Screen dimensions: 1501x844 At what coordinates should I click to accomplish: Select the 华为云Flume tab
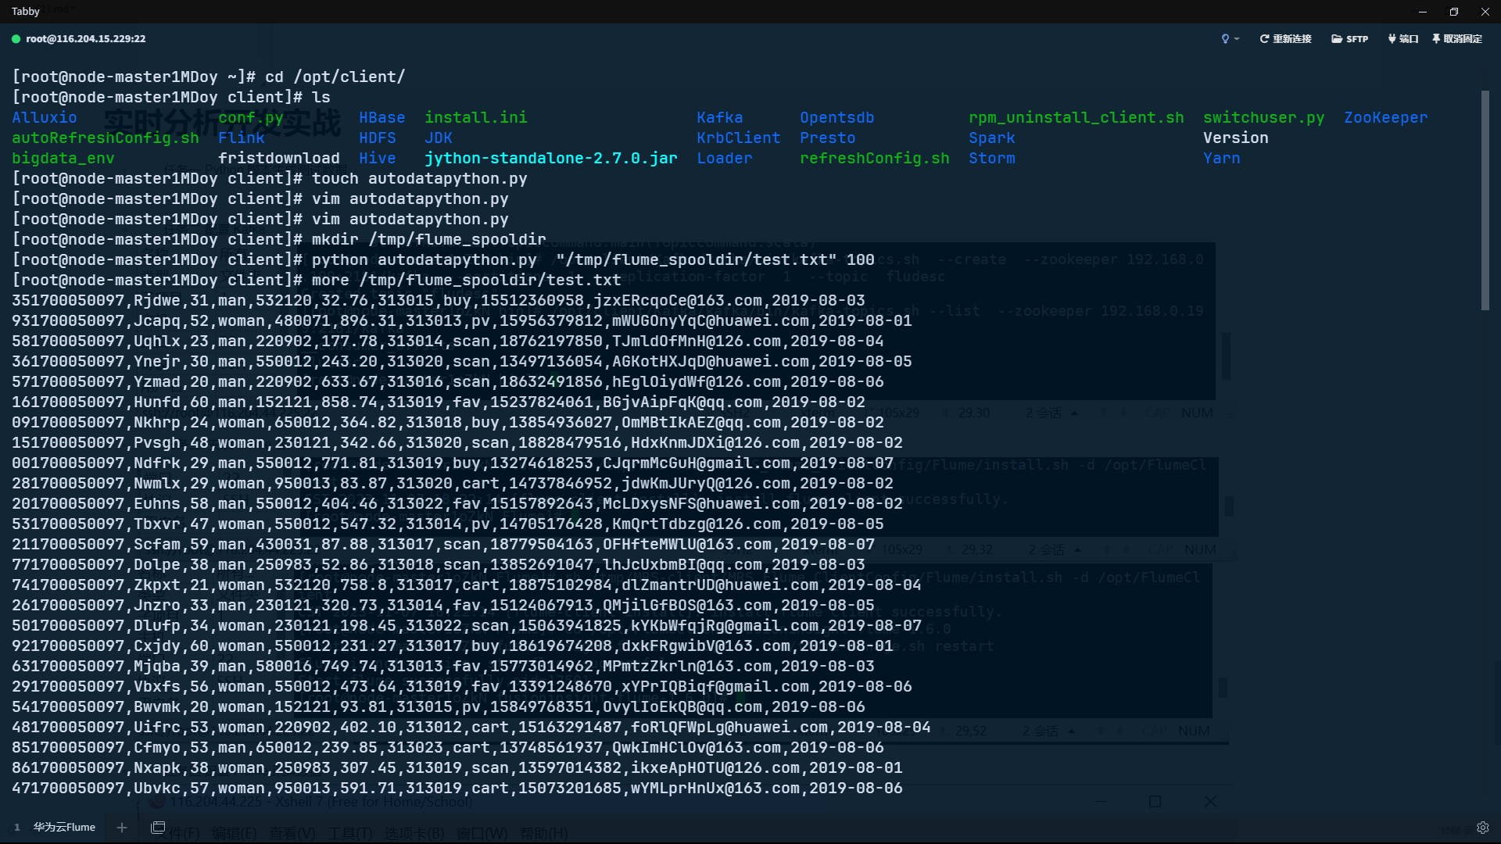(x=64, y=827)
